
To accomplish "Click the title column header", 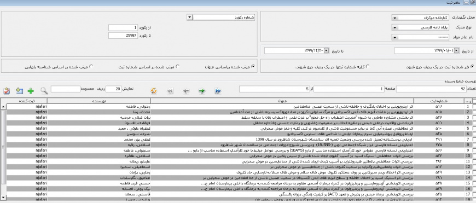I will 282,101.
